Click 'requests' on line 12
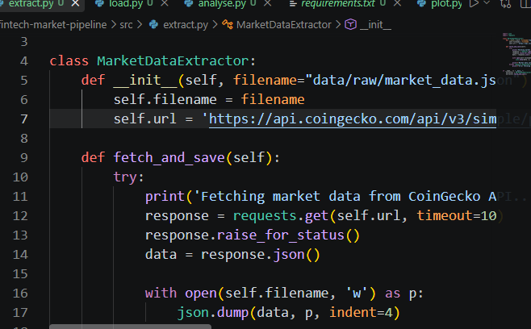This screenshot has height=329, width=531. pos(265,216)
